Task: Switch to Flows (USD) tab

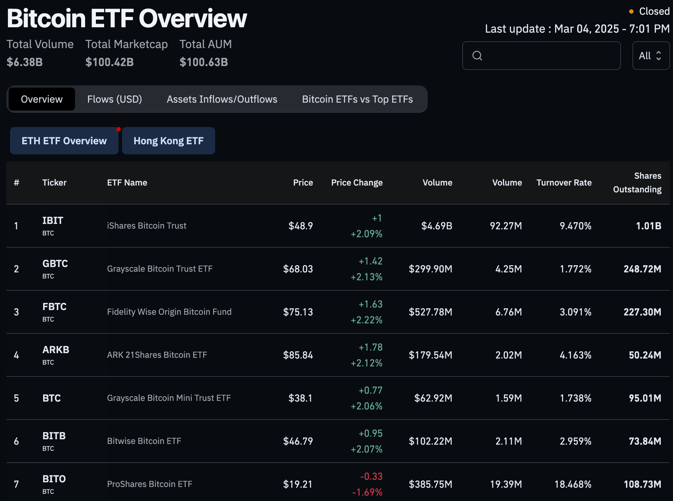Action: coord(115,99)
